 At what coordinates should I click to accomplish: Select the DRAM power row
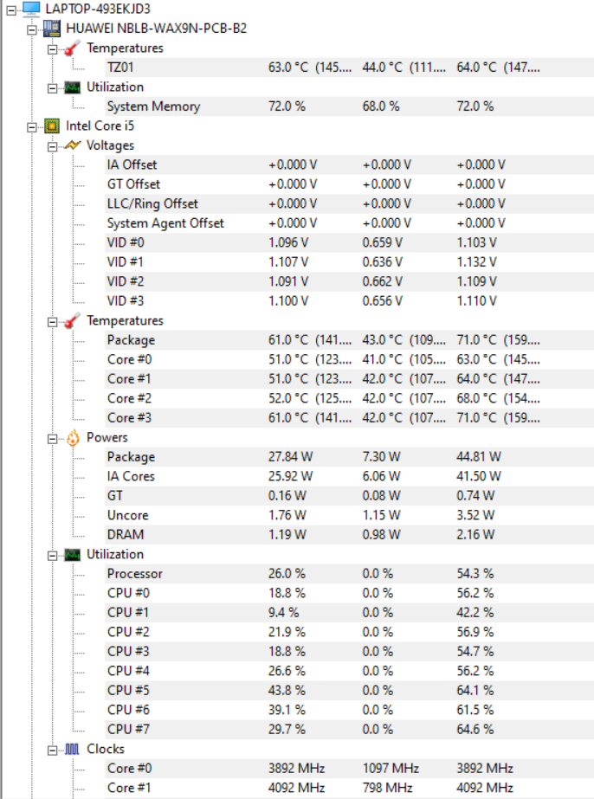(x=349, y=534)
